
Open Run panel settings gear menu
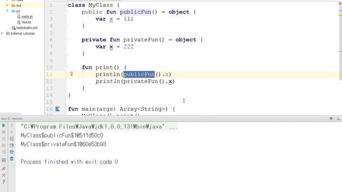click(x=331, y=118)
